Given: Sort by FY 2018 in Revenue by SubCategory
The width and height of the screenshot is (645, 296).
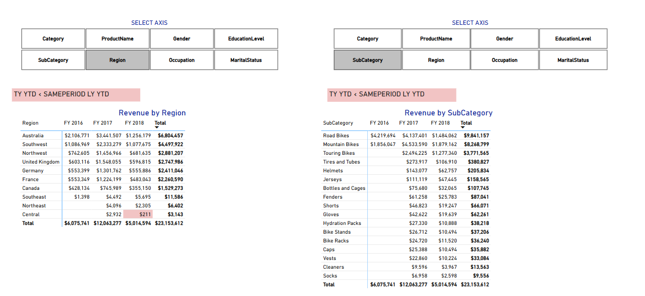Looking at the screenshot, I should pyautogui.click(x=440, y=123).
